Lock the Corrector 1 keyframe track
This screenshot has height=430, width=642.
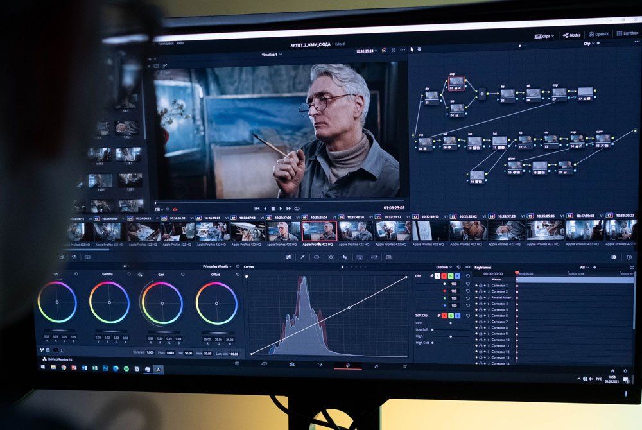(x=481, y=285)
